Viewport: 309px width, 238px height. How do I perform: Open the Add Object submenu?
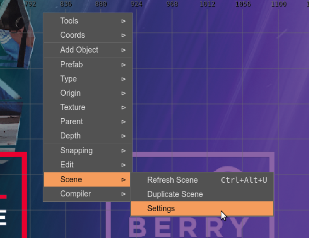tap(88, 50)
